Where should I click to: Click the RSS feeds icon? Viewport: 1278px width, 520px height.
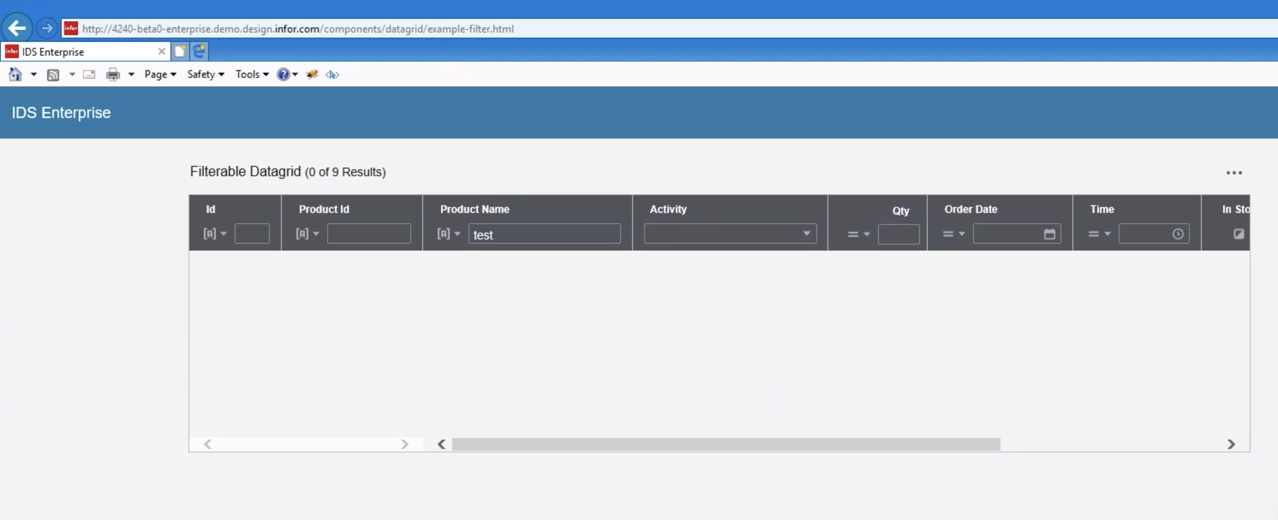click(x=53, y=75)
